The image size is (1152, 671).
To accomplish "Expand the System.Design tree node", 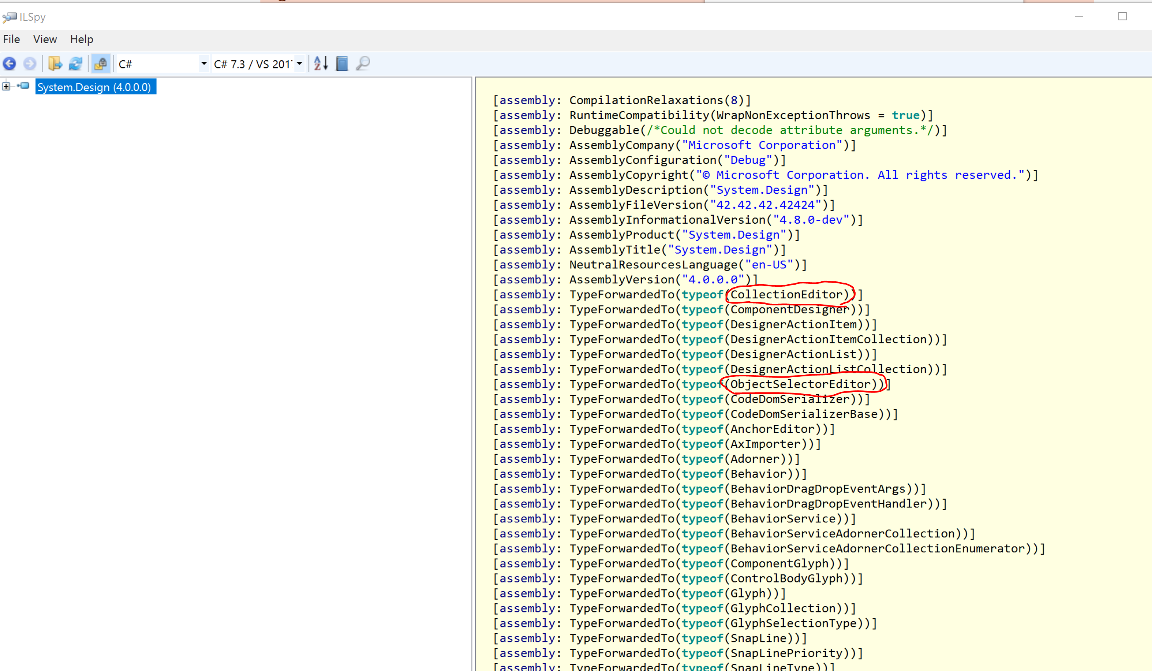I will pyautogui.click(x=6, y=86).
